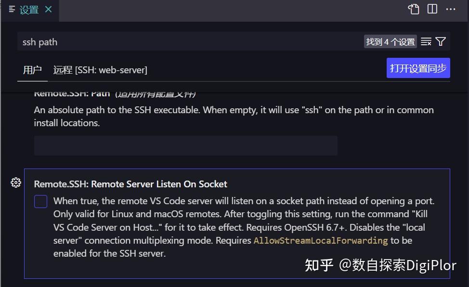Click the settings editor icon on the tab

click(x=12, y=9)
